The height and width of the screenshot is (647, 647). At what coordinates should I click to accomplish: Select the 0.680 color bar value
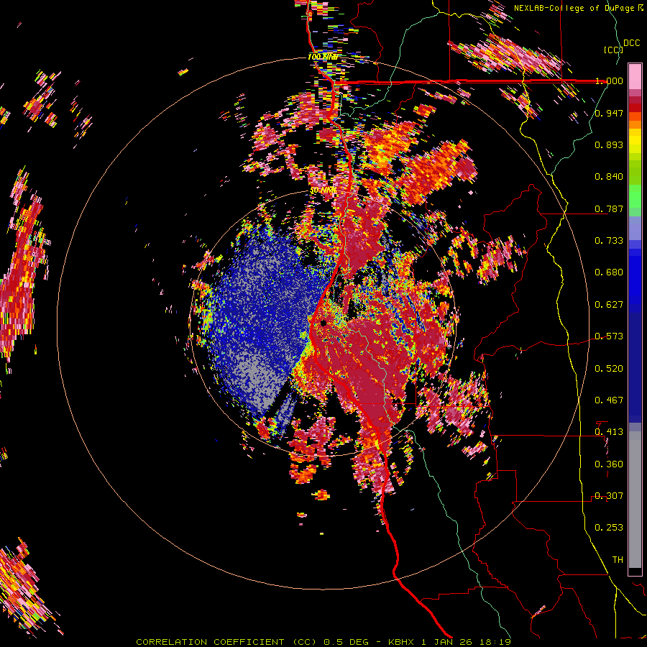point(609,272)
